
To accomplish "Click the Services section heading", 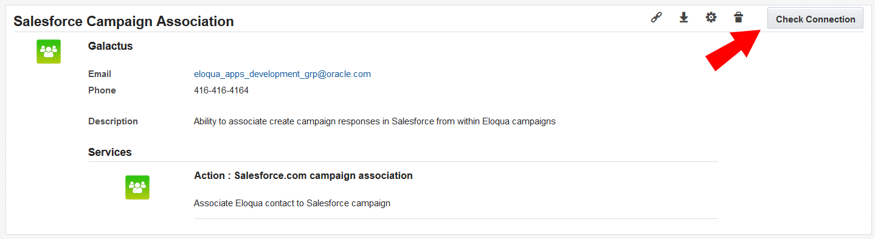I will tap(110, 152).
